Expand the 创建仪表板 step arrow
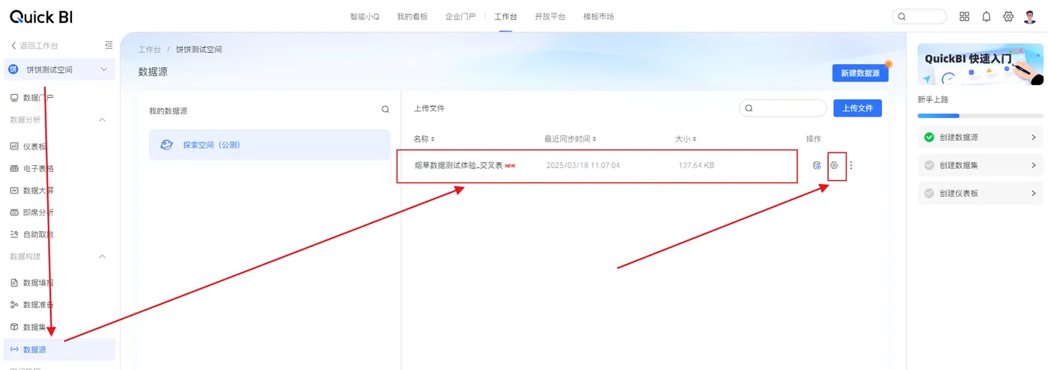Viewport: 1048px width, 370px height. [1034, 193]
